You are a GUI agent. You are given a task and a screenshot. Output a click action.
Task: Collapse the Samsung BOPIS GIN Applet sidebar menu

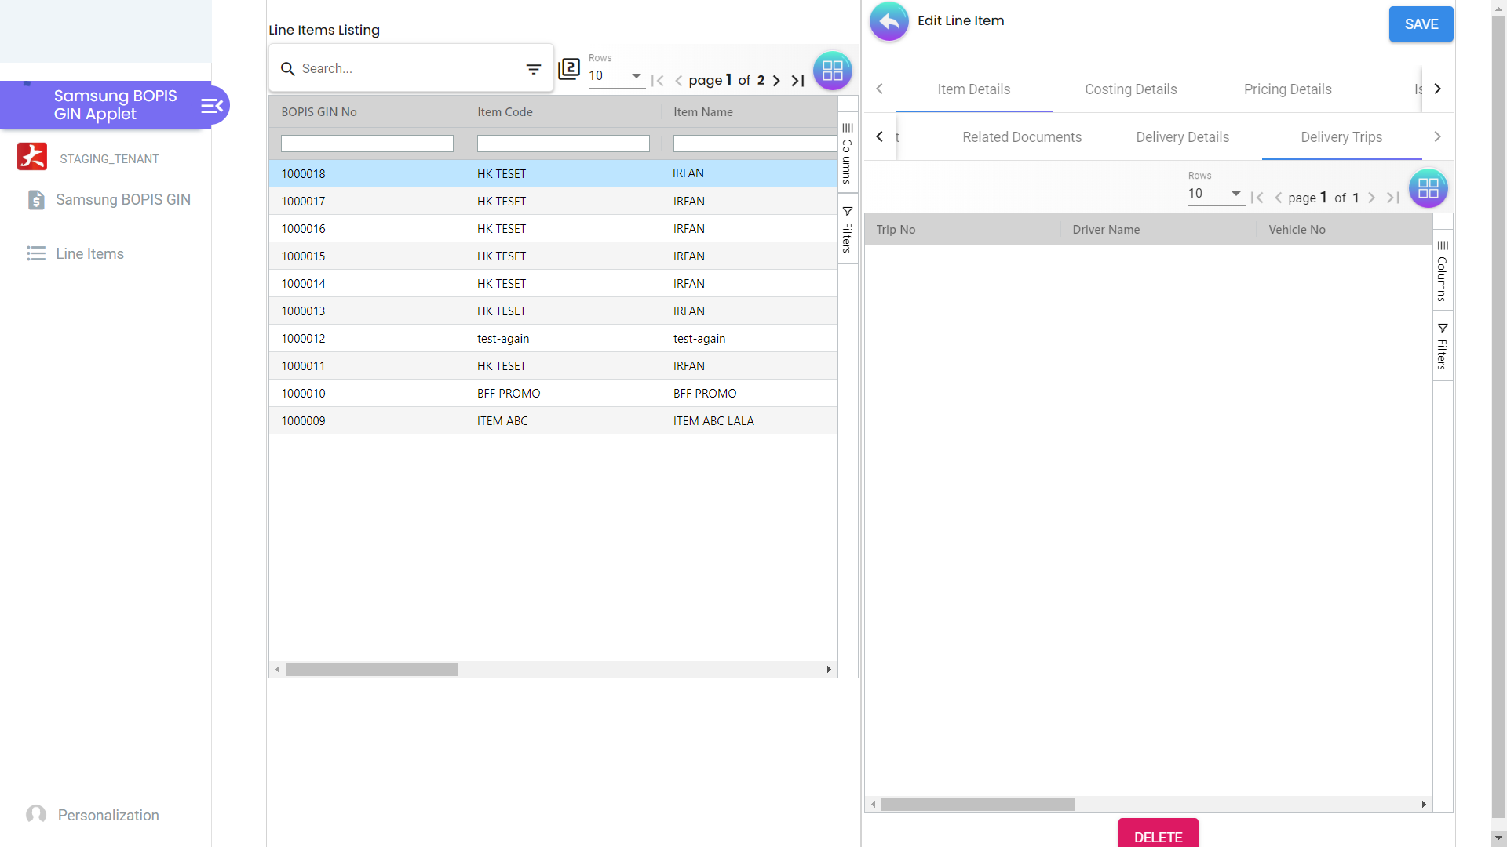pyautogui.click(x=212, y=106)
